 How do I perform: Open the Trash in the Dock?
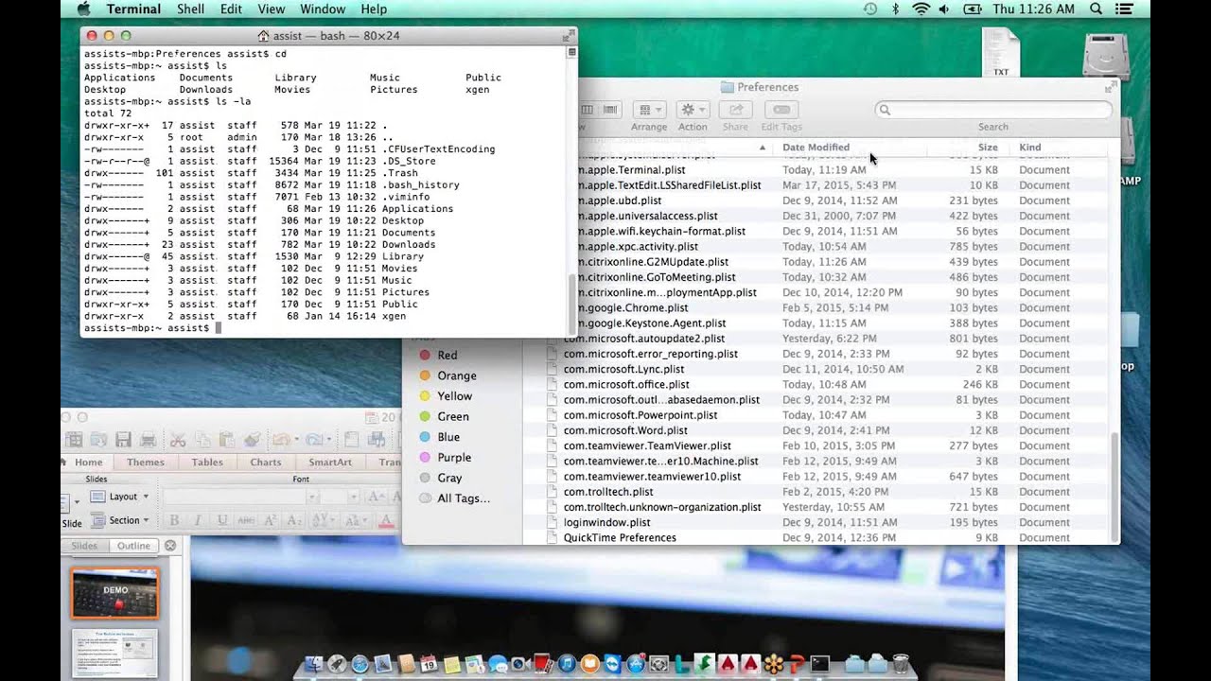(901, 664)
